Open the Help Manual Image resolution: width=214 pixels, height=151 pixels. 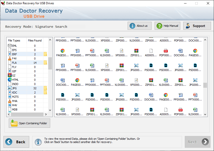coord(167,26)
